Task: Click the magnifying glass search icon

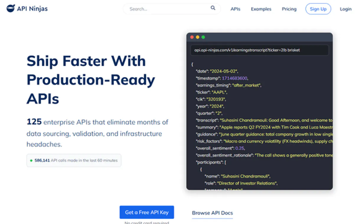Action: (x=213, y=8)
